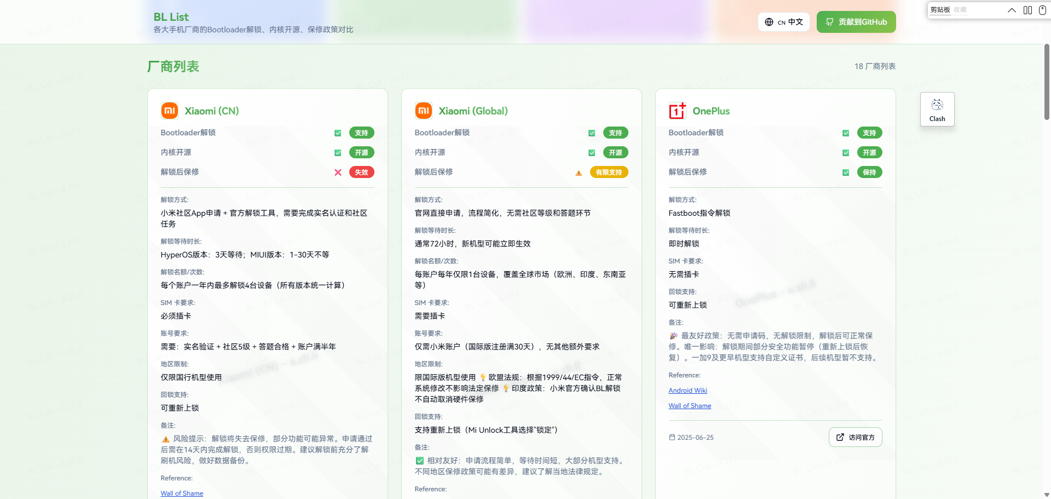Click the OnePlus 开源 badge
The height and width of the screenshot is (499, 1051).
coord(869,153)
